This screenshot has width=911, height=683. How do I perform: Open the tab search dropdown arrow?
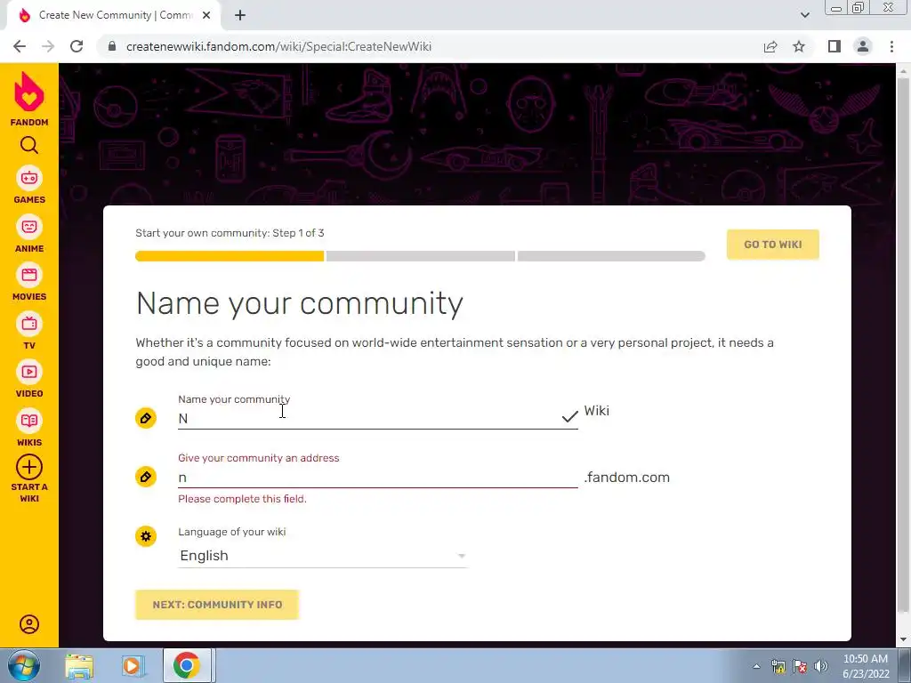point(804,15)
